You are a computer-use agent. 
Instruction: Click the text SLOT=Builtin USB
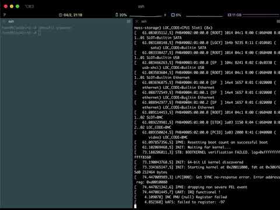pos(163,58)
